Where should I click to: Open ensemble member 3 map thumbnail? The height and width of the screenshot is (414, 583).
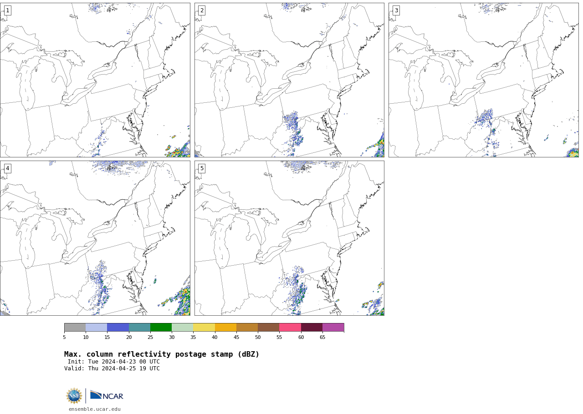[x=484, y=80]
